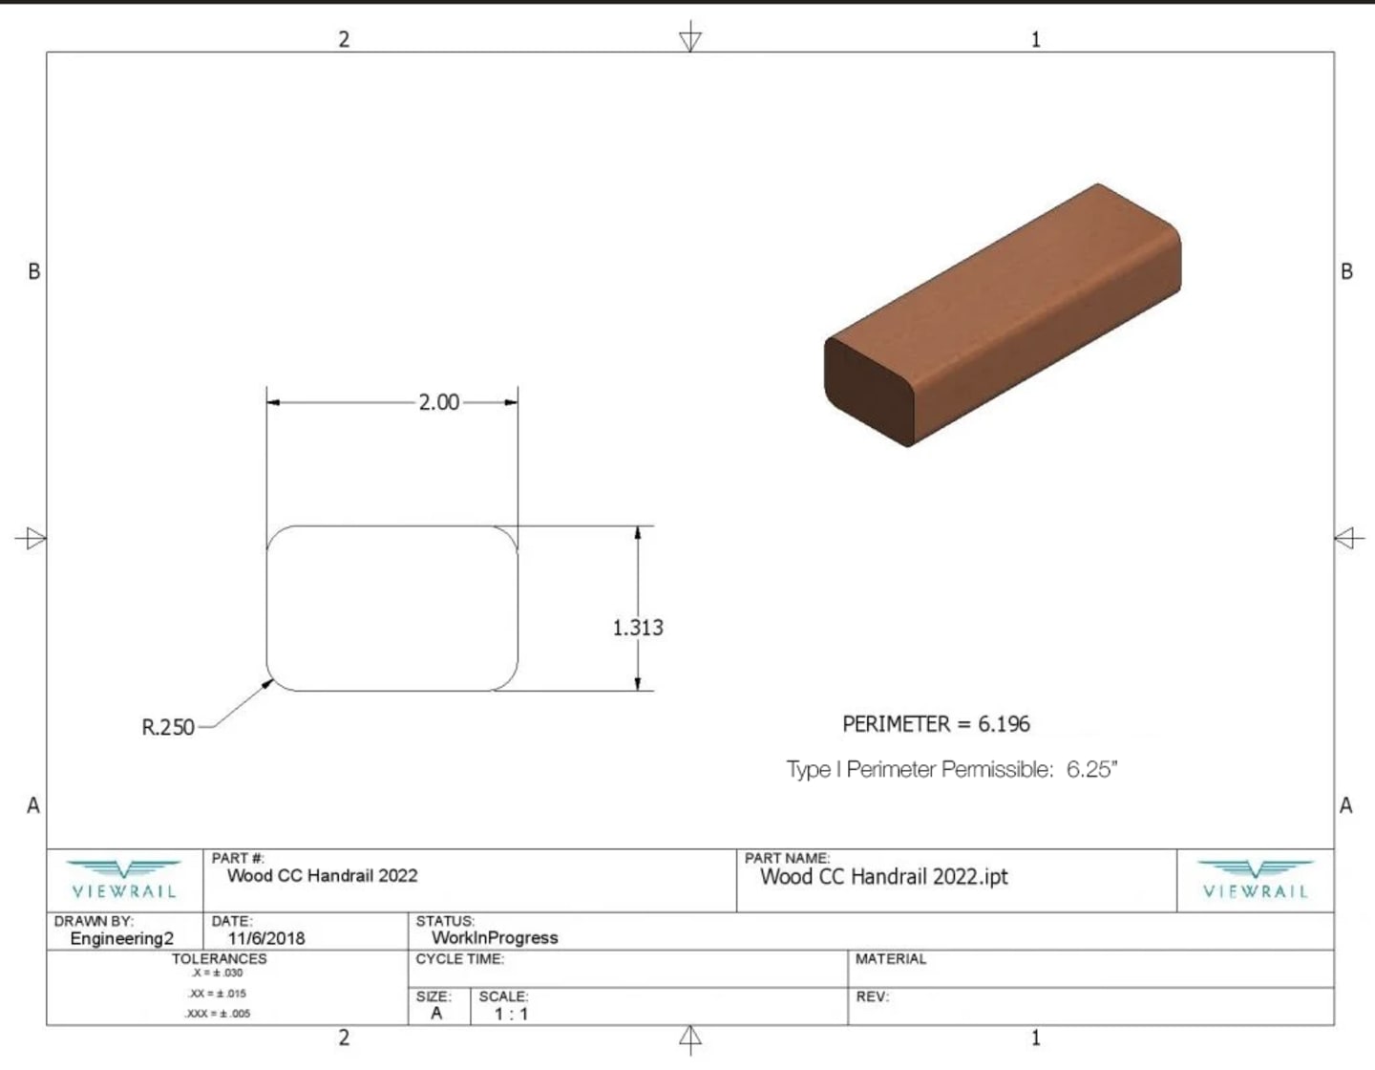Click the rounded rectangle cross-section profile
1375x1070 pixels.
(x=391, y=607)
